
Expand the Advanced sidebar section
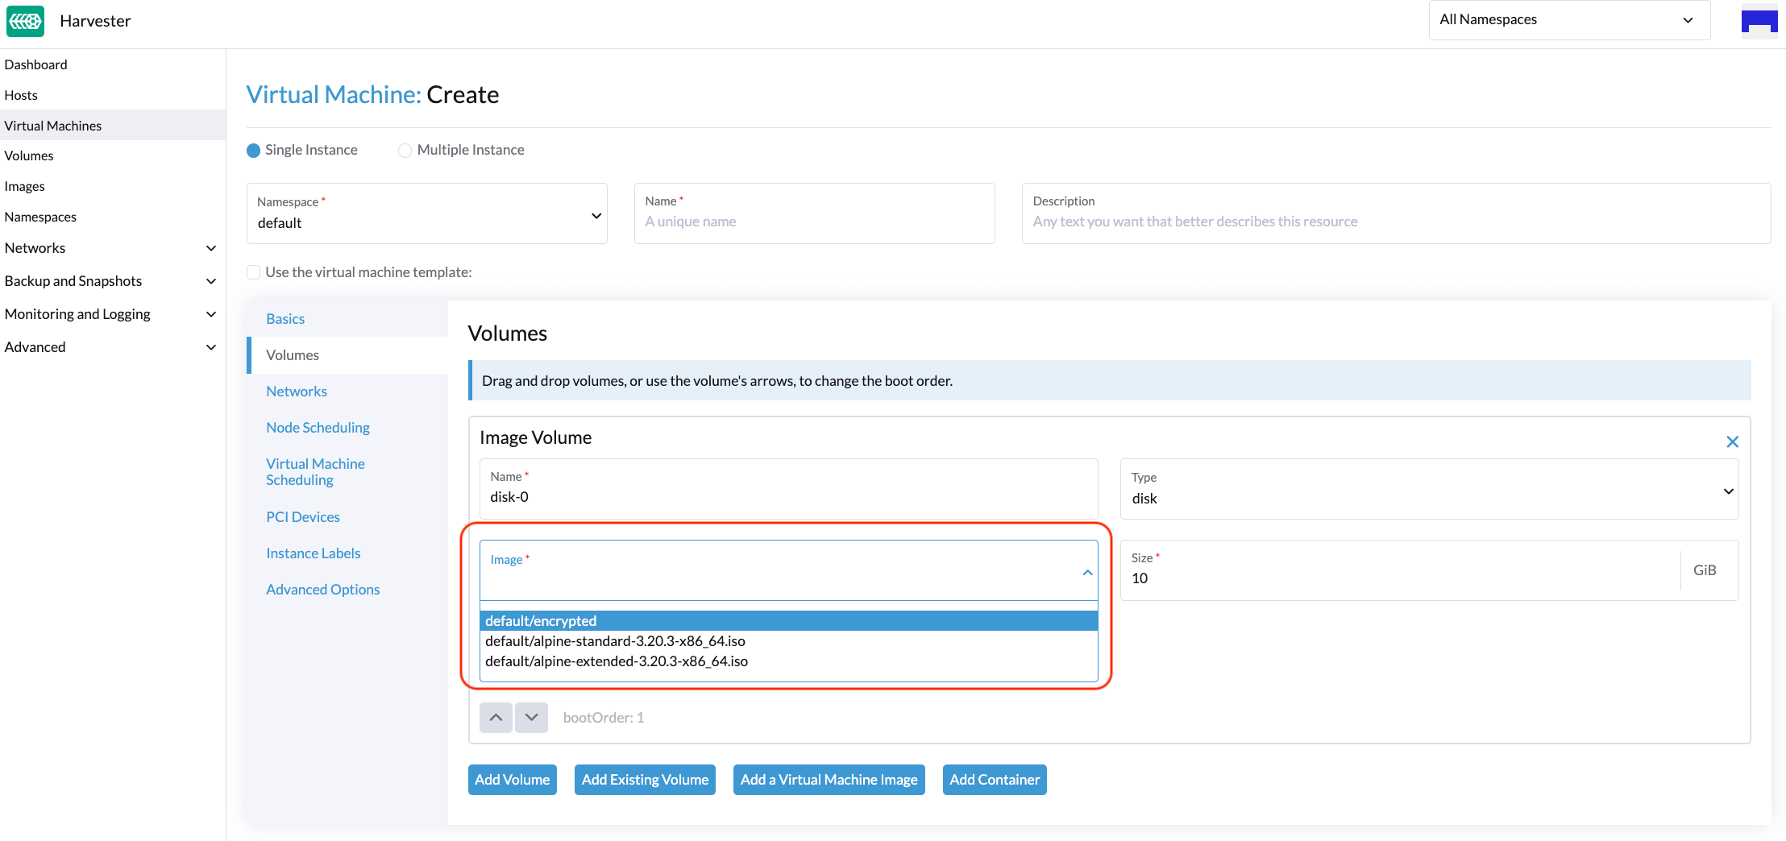point(210,347)
